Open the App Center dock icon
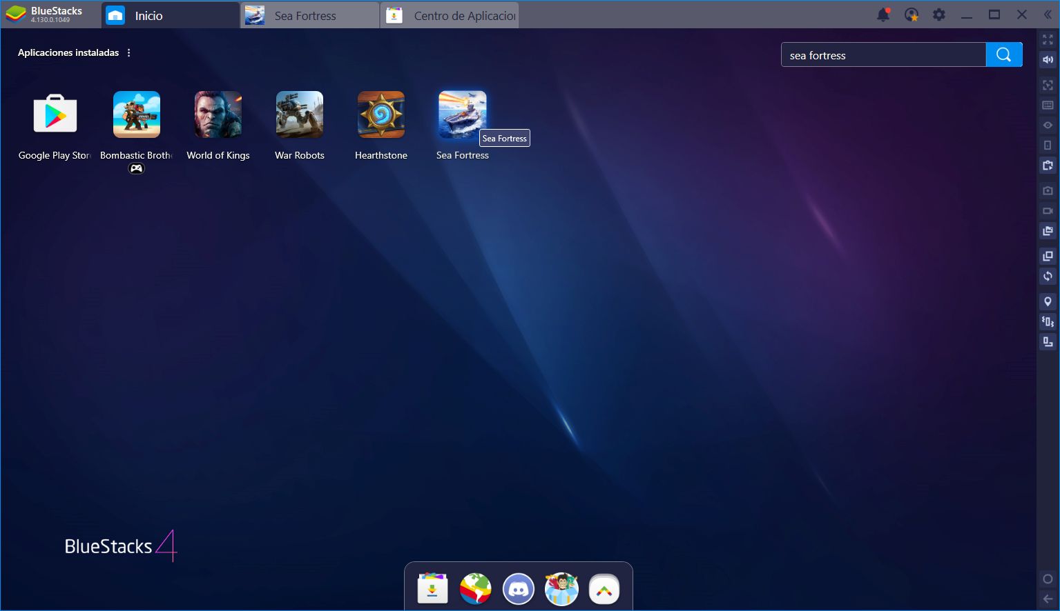 pos(433,589)
